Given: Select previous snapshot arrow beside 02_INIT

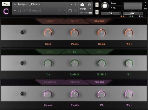Looking at the screenshot, I should pyautogui.click(x=60, y=11).
